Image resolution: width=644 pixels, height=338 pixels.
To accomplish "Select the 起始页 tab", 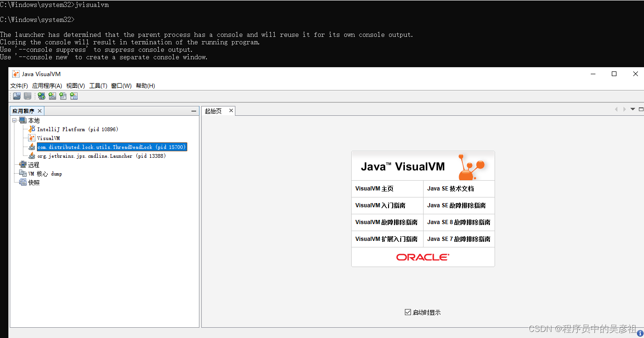I will (x=213, y=111).
